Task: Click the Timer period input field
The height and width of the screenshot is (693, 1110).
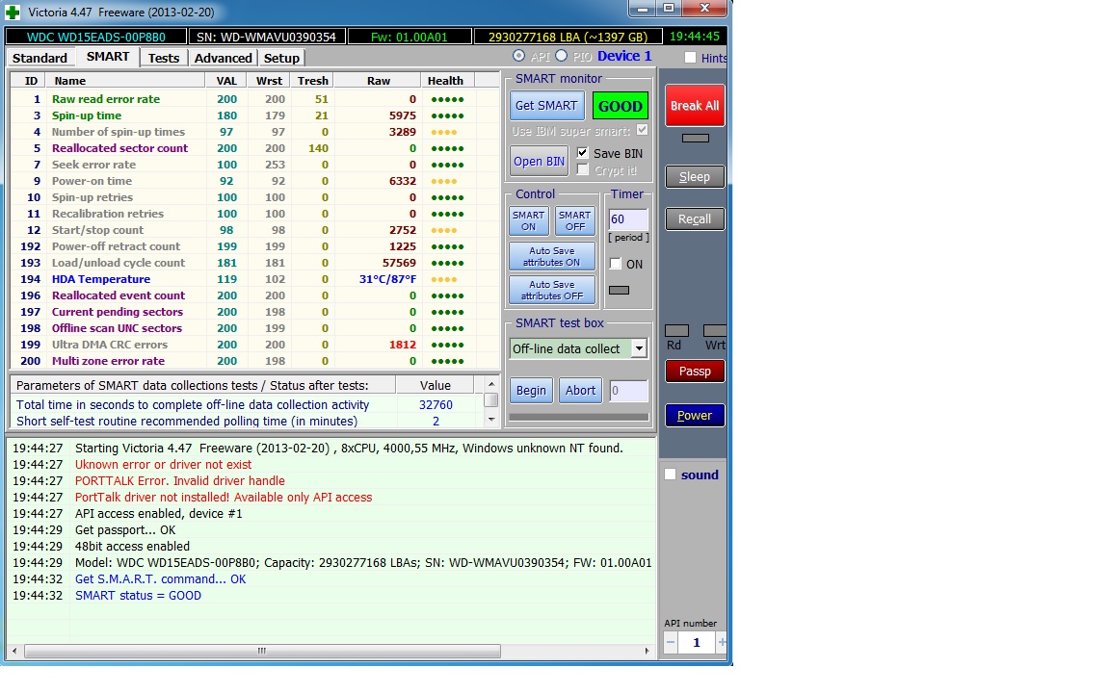Action: point(628,219)
